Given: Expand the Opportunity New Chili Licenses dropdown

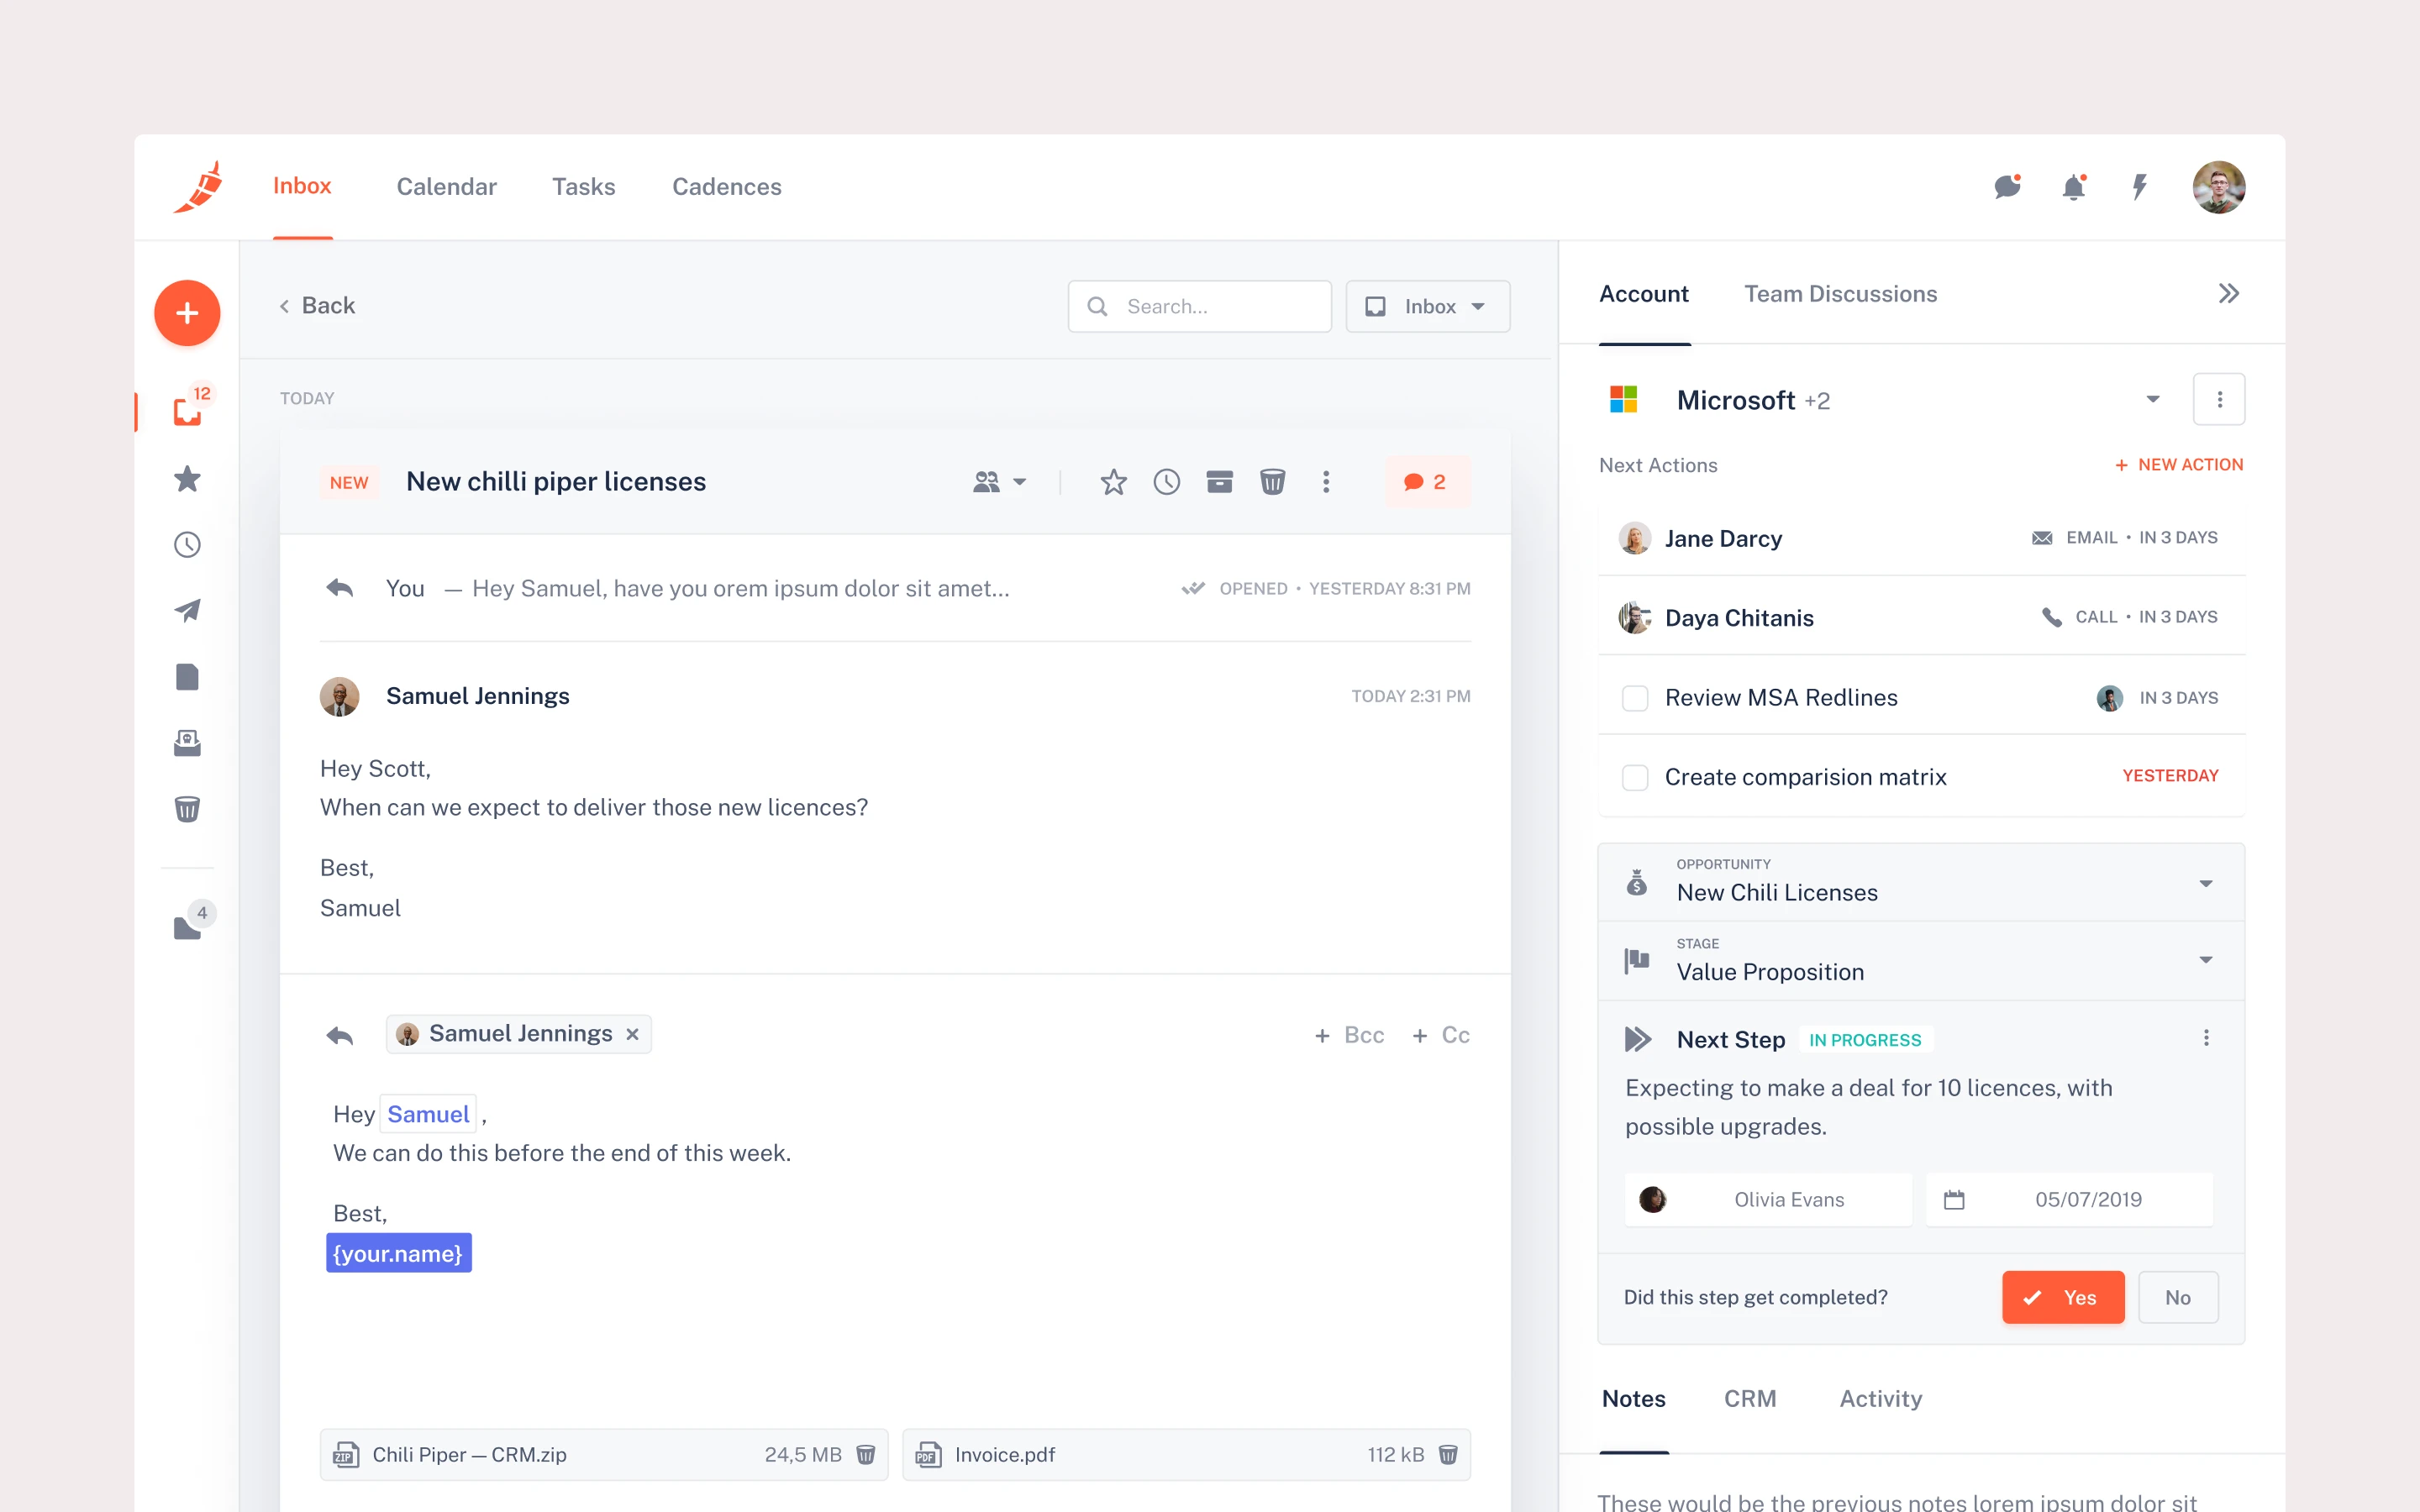Looking at the screenshot, I should point(2205,883).
